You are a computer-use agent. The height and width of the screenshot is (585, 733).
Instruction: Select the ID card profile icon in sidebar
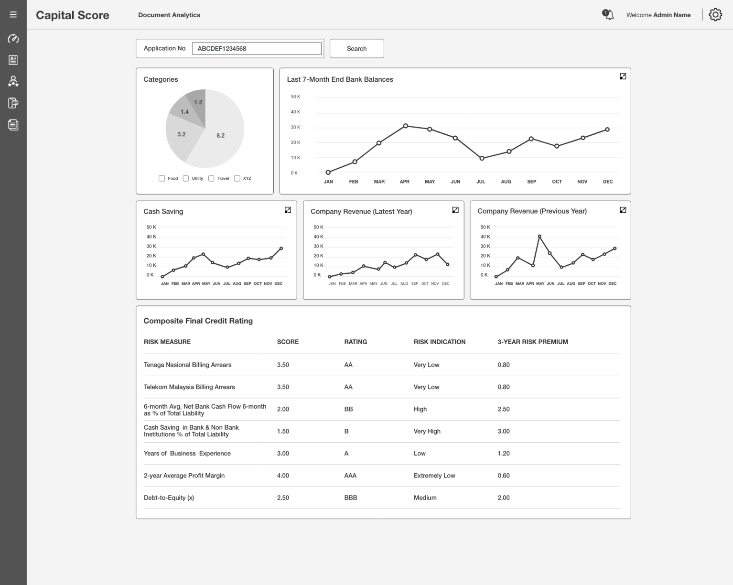(x=13, y=60)
